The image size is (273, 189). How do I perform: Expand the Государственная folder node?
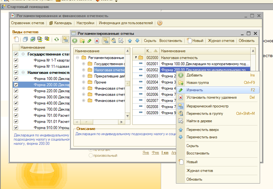83,64
